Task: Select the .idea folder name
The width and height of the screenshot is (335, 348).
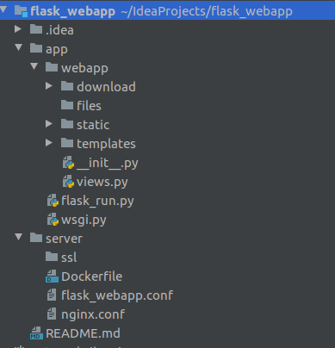Action: [x=59, y=30]
